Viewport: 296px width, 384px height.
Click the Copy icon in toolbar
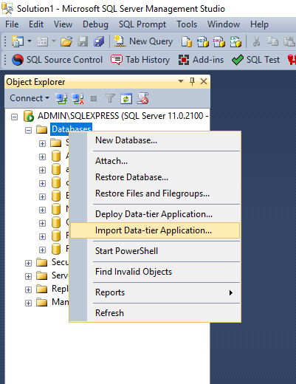click(x=272, y=41)
